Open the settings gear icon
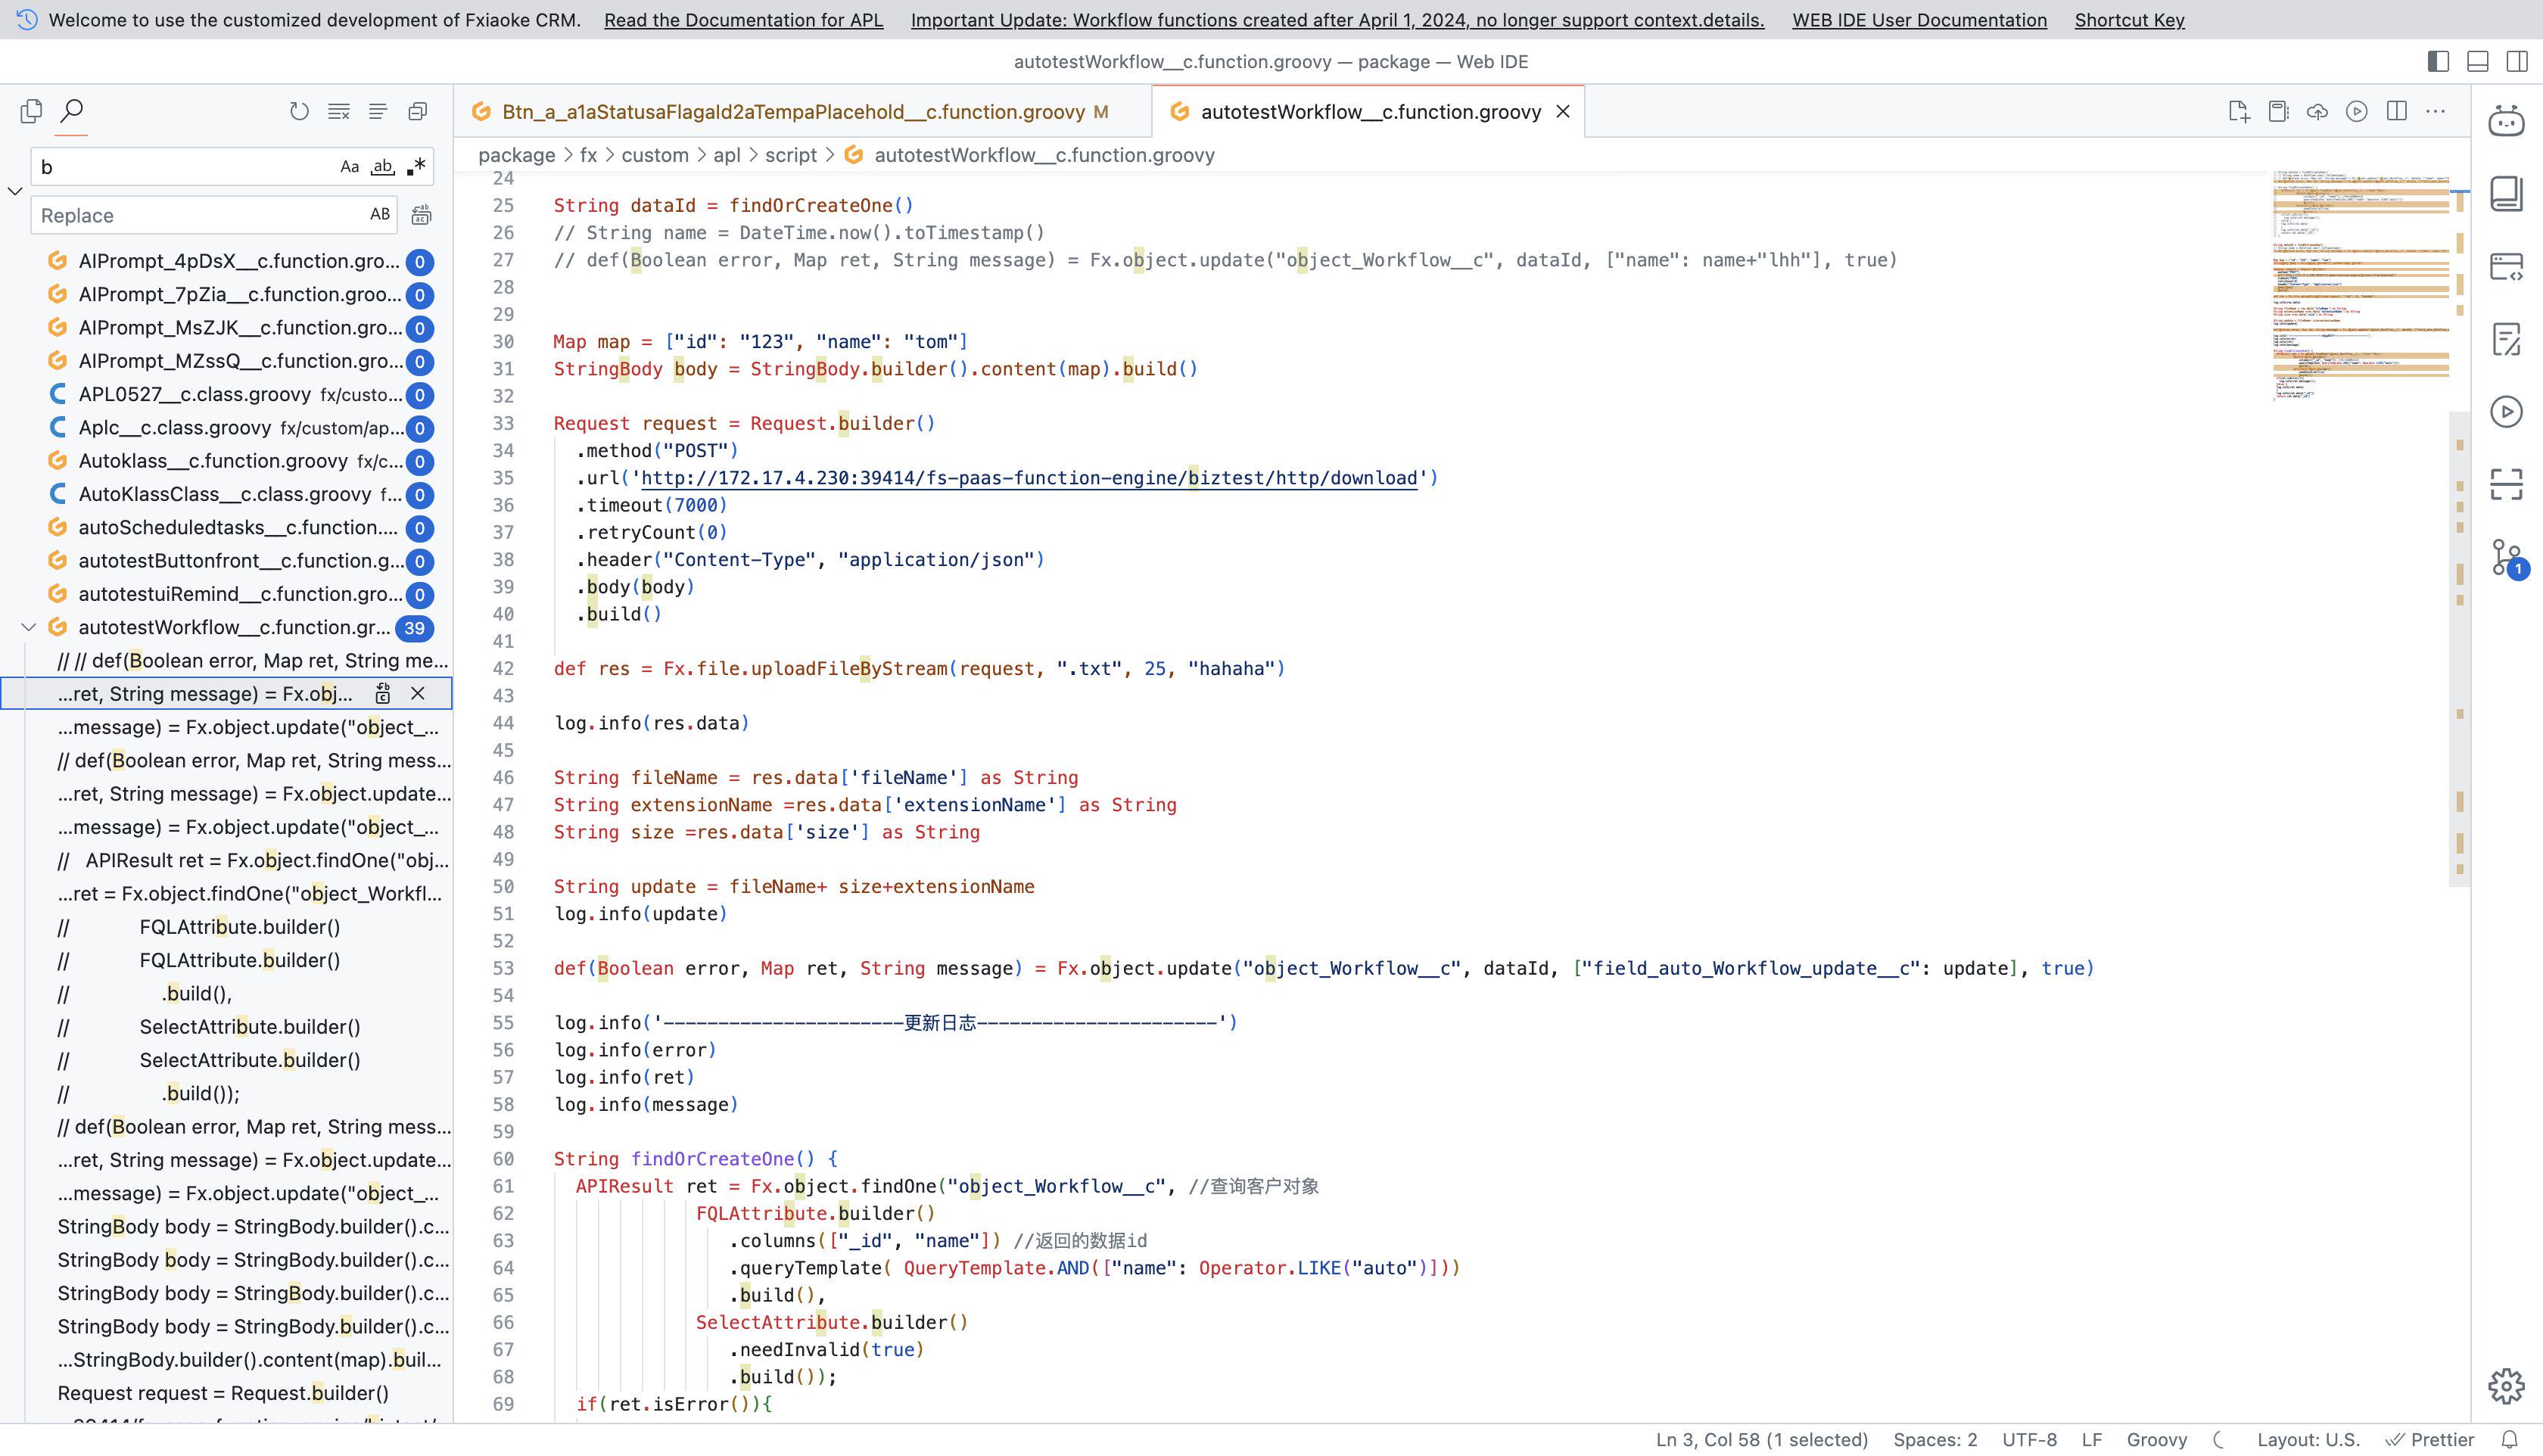2543x1456 pixels. (2506, 1386)
